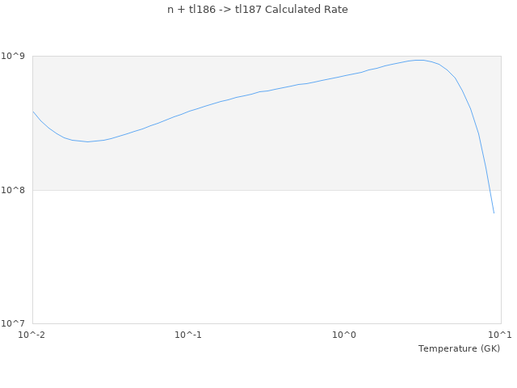This screenshot has width=517, height=388.
Task: Select the 10^8 y-axis tick label
Action: (x=16, y=190)
